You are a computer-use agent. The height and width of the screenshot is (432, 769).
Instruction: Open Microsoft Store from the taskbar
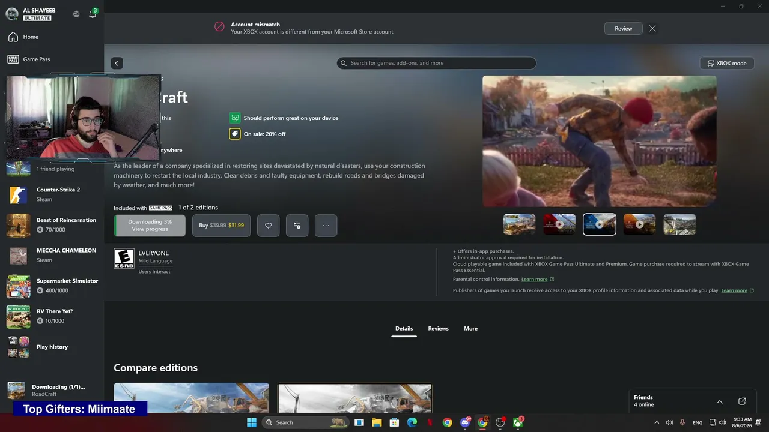(x=394, y=422)
